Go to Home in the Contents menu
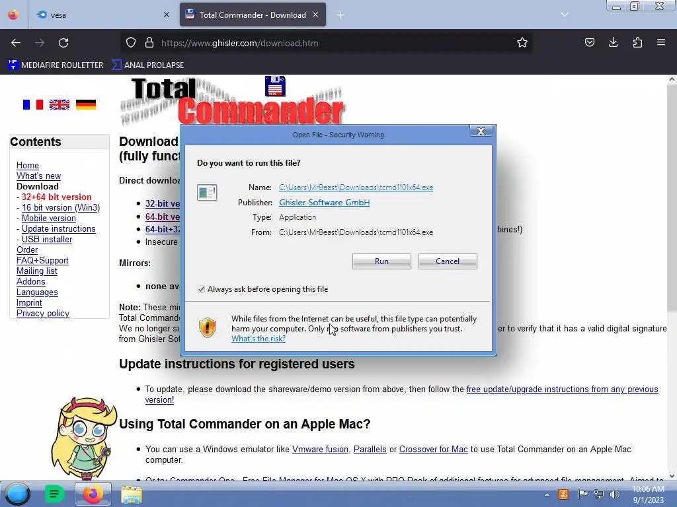The width and height of the screenshot is (677, 507). pos(28,165)
